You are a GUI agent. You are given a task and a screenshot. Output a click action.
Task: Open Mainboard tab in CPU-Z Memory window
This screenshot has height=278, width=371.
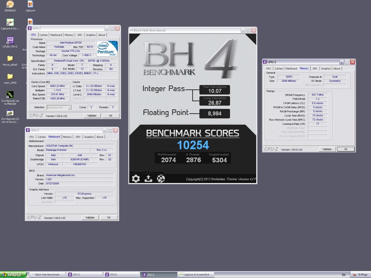[291, 68]
